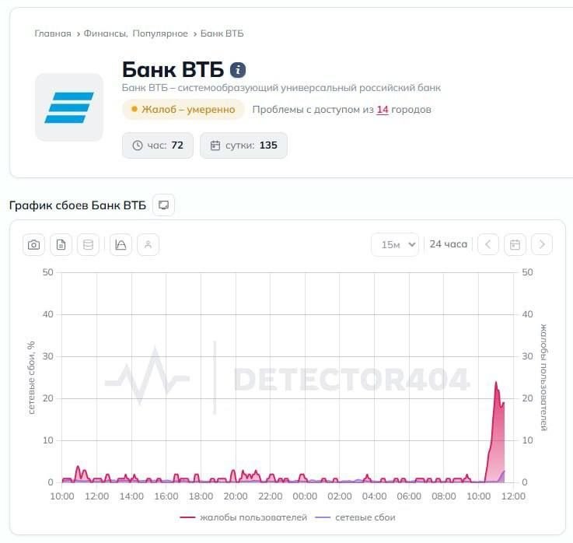Click the camera screenshot icon

[x=33, y=244]
